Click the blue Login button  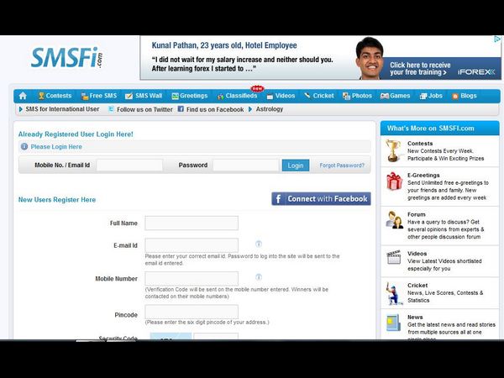coord(296,165)
